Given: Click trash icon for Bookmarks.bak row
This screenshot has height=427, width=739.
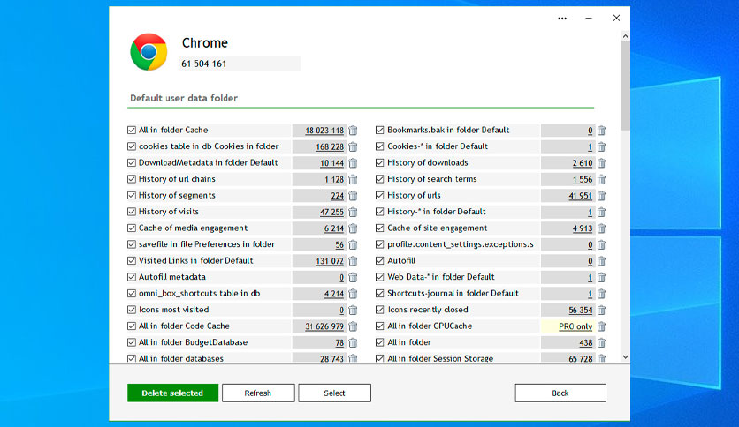Looking at the screenshot, I should click(x=601, y=131).
